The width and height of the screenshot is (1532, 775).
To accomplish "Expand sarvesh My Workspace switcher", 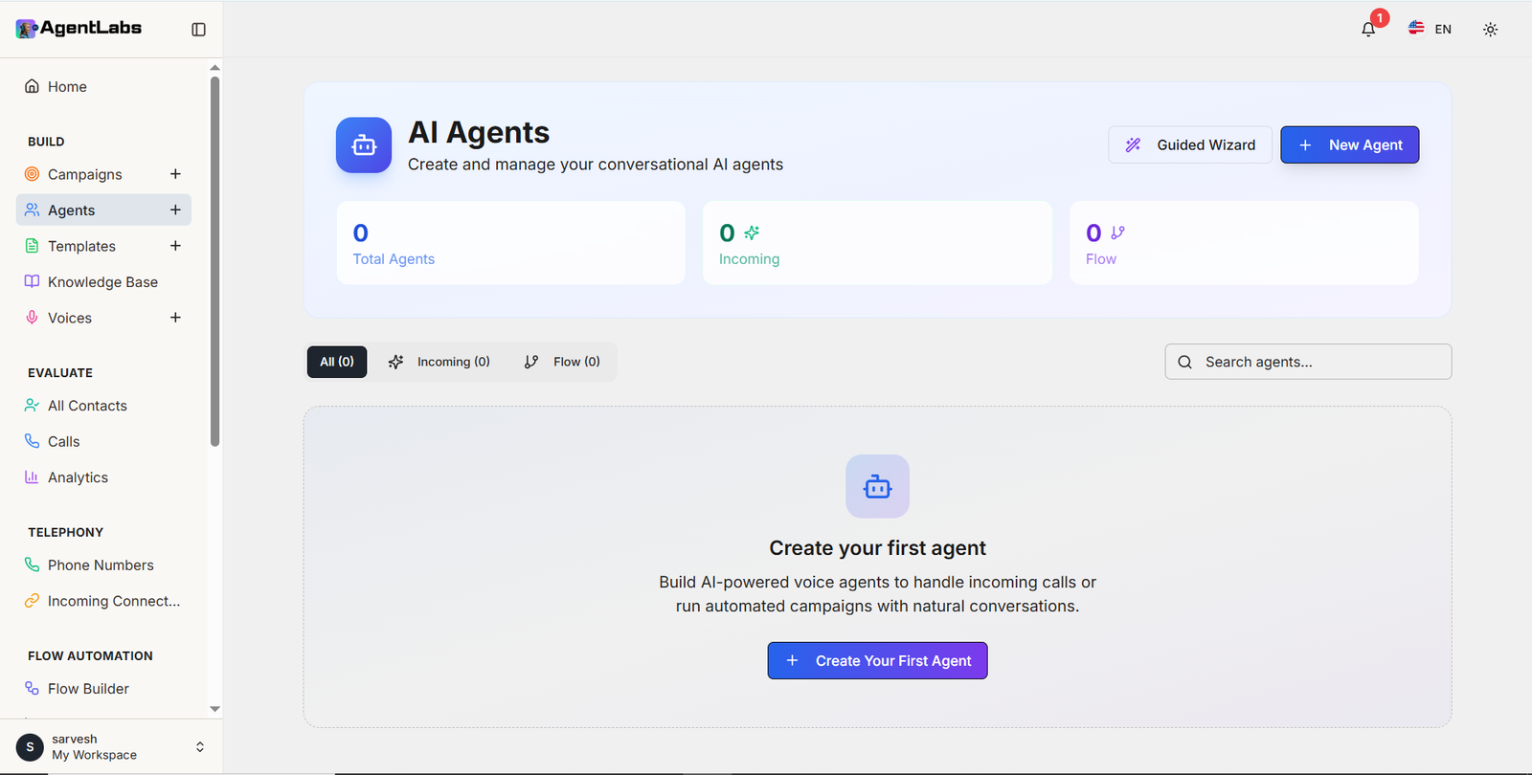I will coord(111,747).
